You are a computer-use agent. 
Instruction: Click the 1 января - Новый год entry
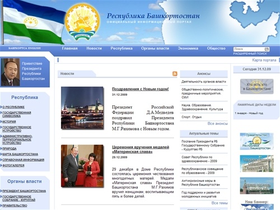coord(249,113)
